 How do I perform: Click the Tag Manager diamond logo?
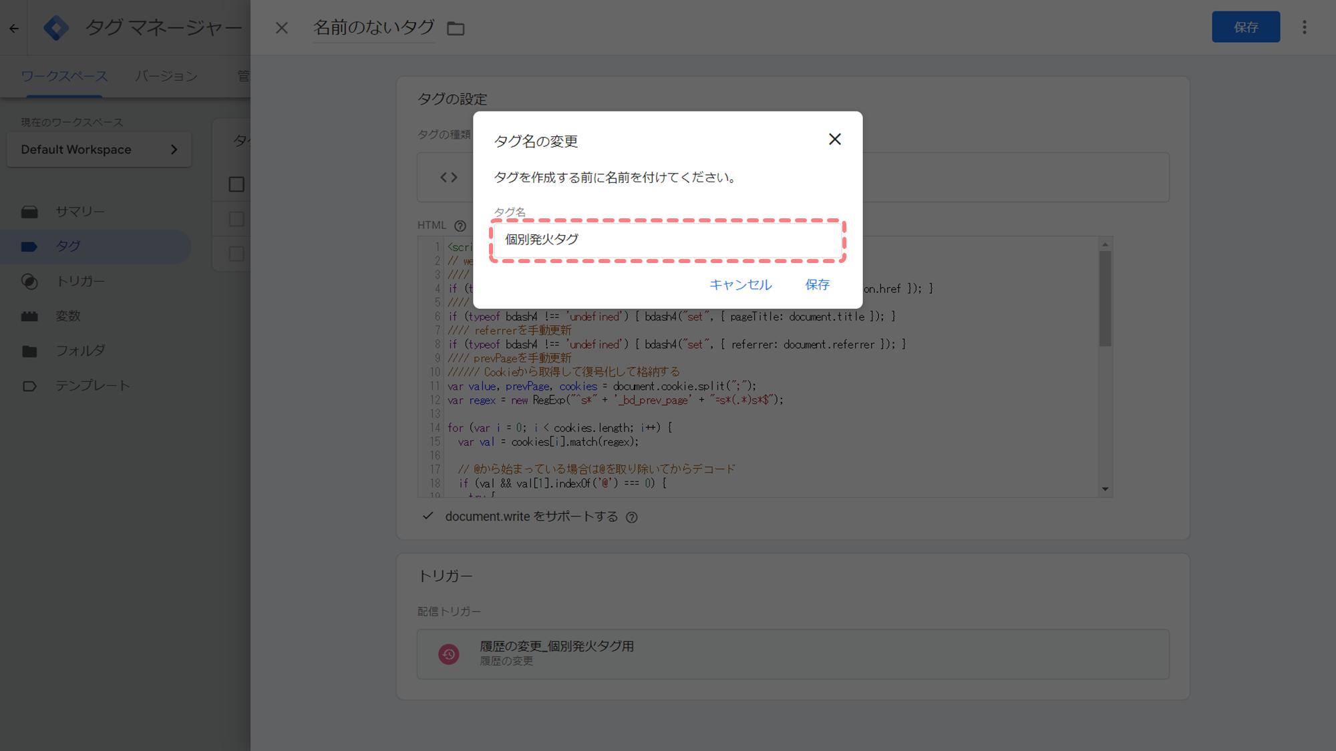click(x=56, y=28)
